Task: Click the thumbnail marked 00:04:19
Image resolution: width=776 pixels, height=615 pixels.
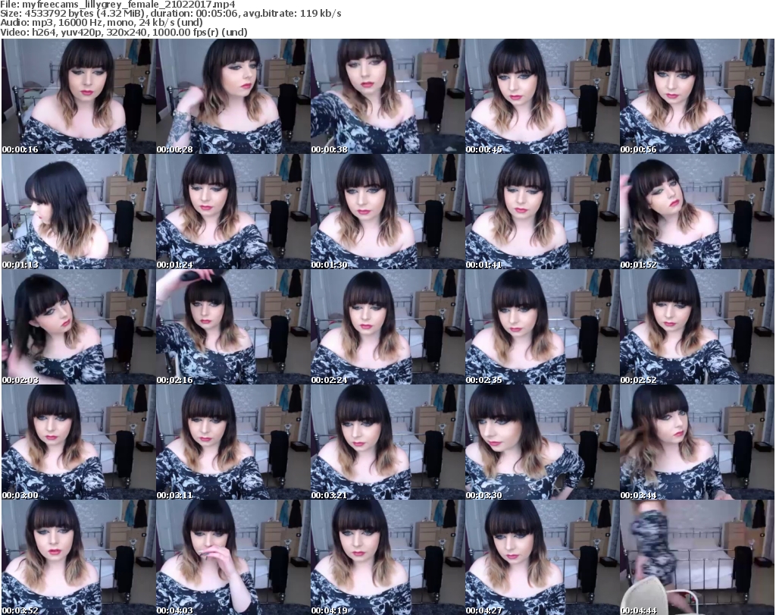Action: (387, 557)
